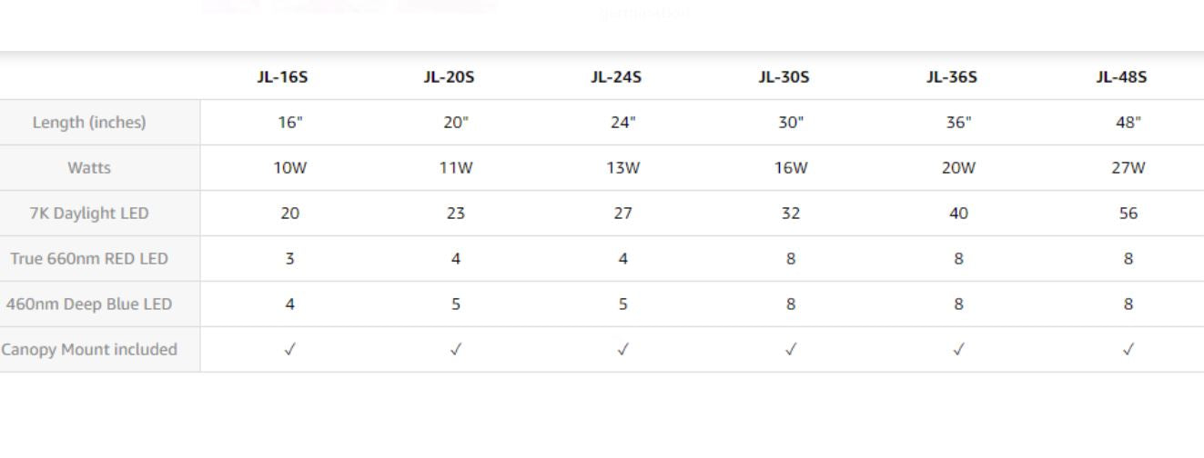Click the checkmark under JL-16S column
Screen dimensions: 1204x458
(289, 350)
